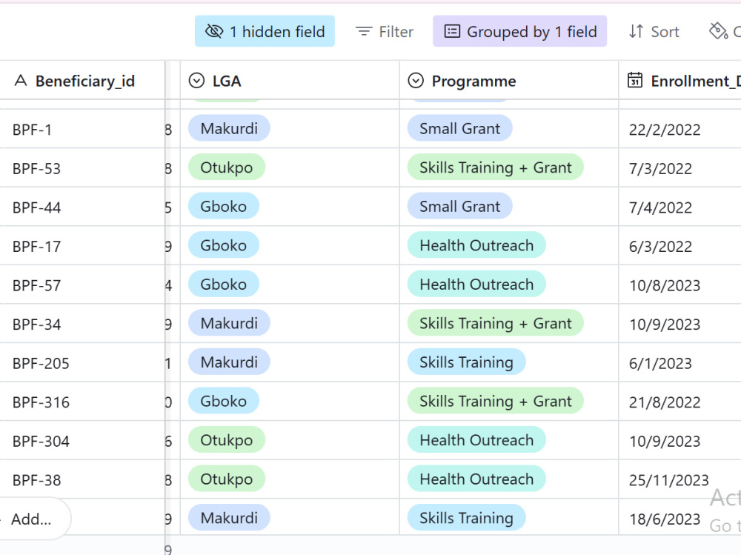
Task: Open the Sort options
Action: point(654,31)
